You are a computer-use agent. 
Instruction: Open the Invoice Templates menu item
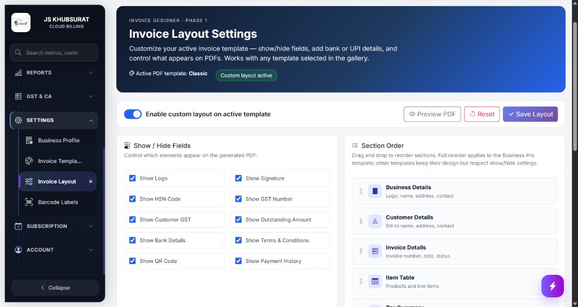[58, 161]
